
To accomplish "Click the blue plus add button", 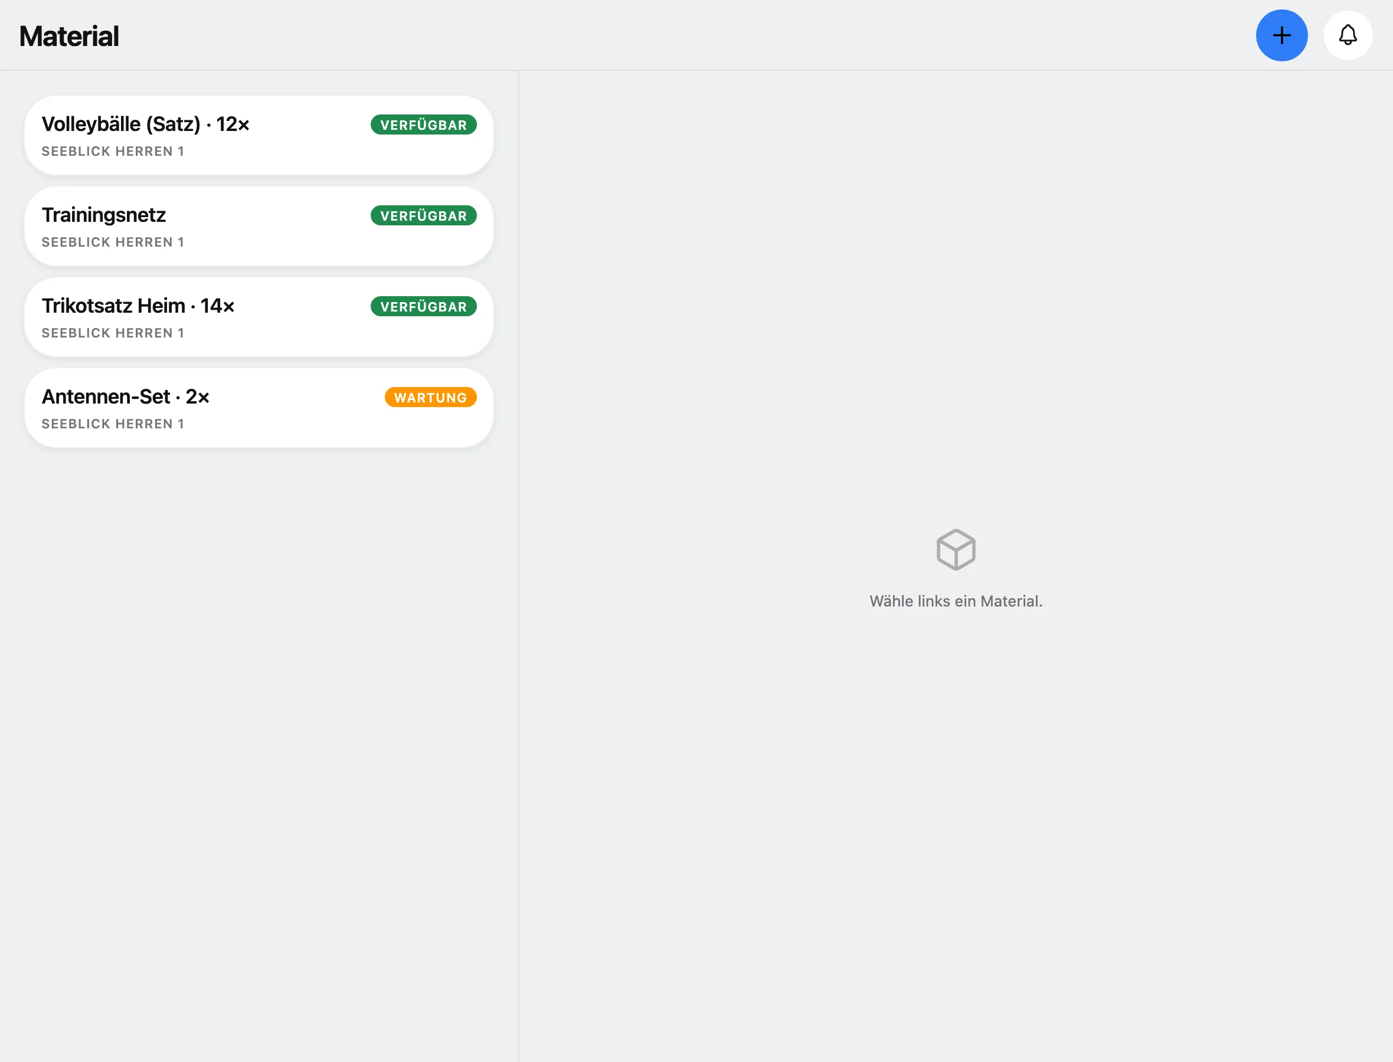I will point(1281,35).
